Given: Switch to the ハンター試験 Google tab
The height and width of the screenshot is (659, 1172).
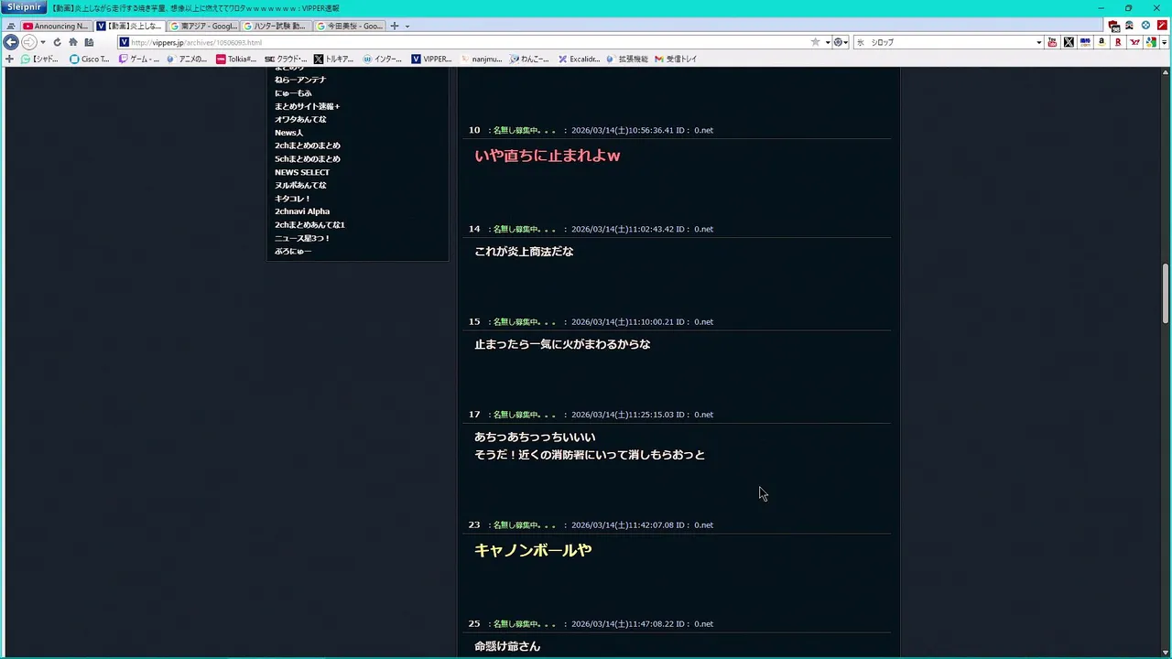Looking at the screenshot, I should [277, 26].
